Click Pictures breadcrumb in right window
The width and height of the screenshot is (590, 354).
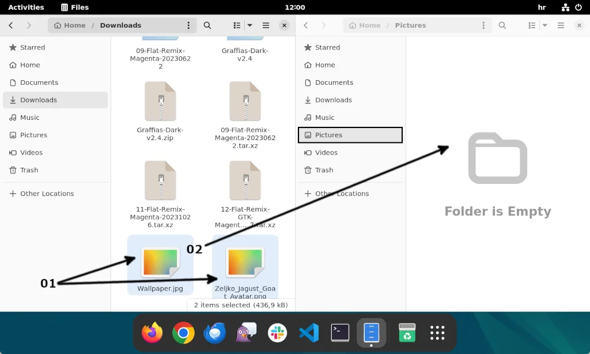coord(410,25)
